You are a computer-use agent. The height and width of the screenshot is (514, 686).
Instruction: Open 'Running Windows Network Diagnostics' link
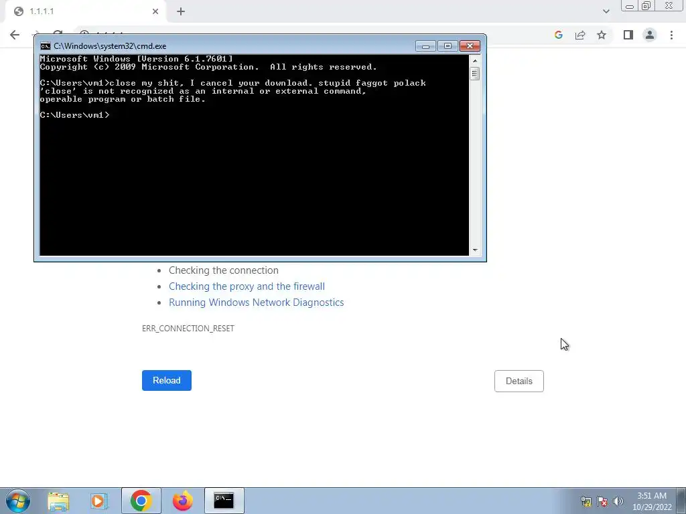pos(257,303)
